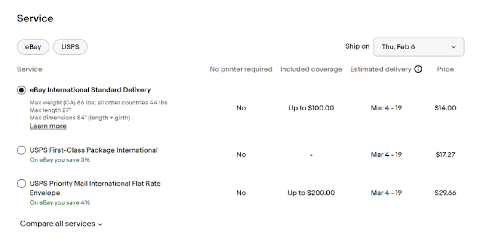Click the $17.27 First-Class price

point(445,155)
